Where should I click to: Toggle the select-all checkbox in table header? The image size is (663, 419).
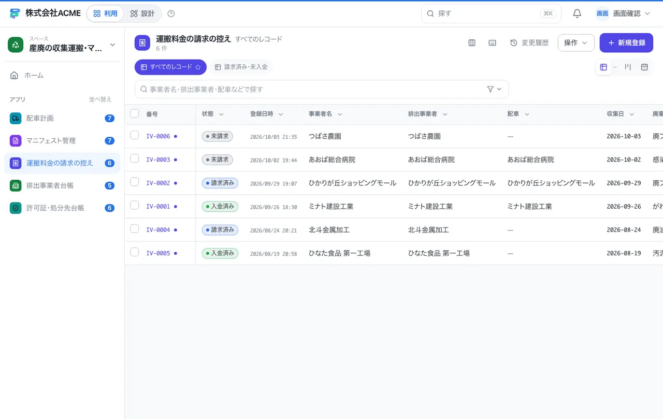tap(135, 113)
